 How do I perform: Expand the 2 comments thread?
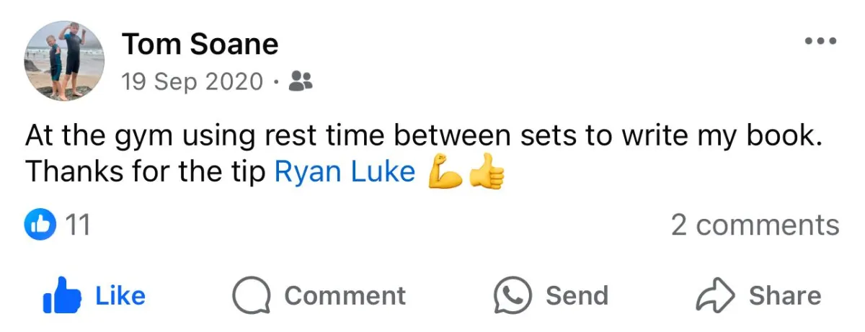click(755, 225)
